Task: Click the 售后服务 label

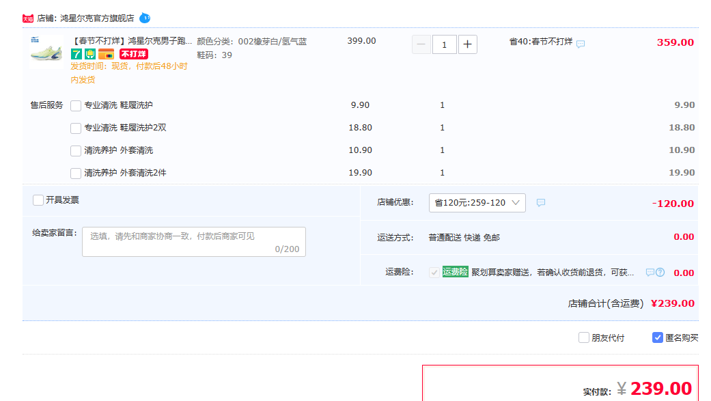Action: click(46, 105)
